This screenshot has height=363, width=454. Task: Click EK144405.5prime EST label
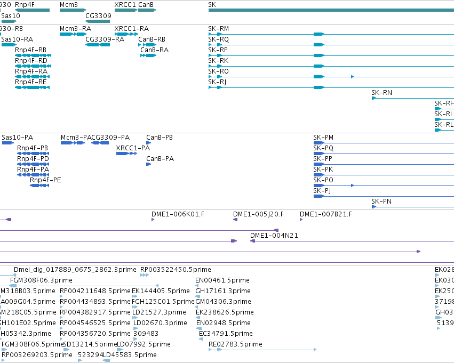161,291
